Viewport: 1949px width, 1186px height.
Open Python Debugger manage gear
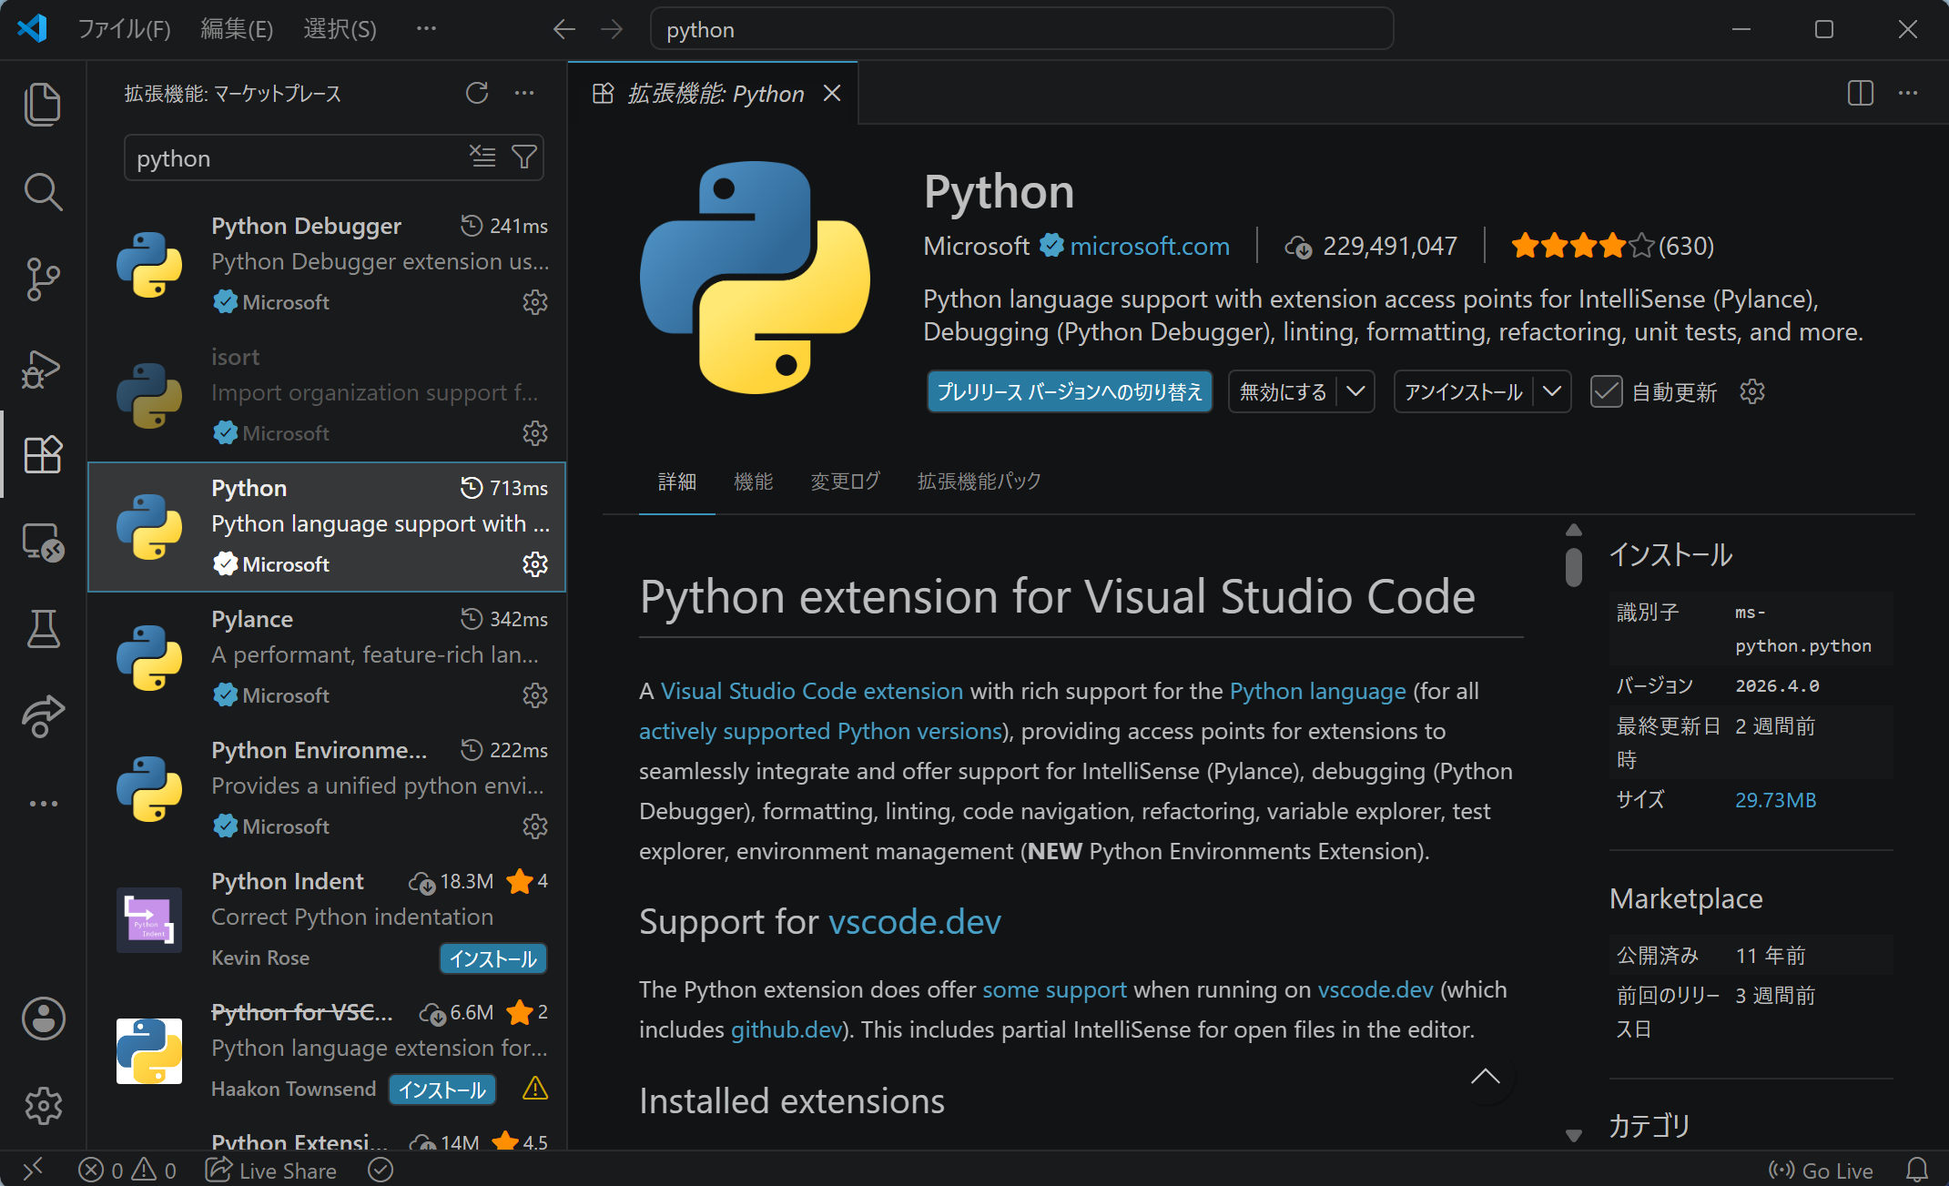point(535,302)
